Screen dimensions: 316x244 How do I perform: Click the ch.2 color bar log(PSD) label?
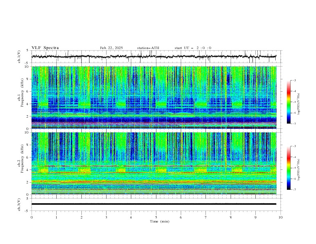(x=299, y=169)
